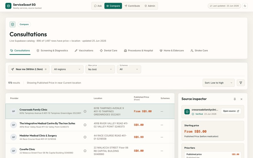Click the Provider column header
Screen dimensions: 253x158
point(14,98)
